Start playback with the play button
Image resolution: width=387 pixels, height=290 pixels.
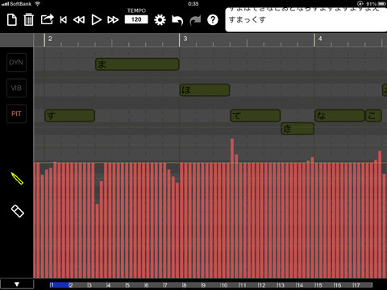96,20
